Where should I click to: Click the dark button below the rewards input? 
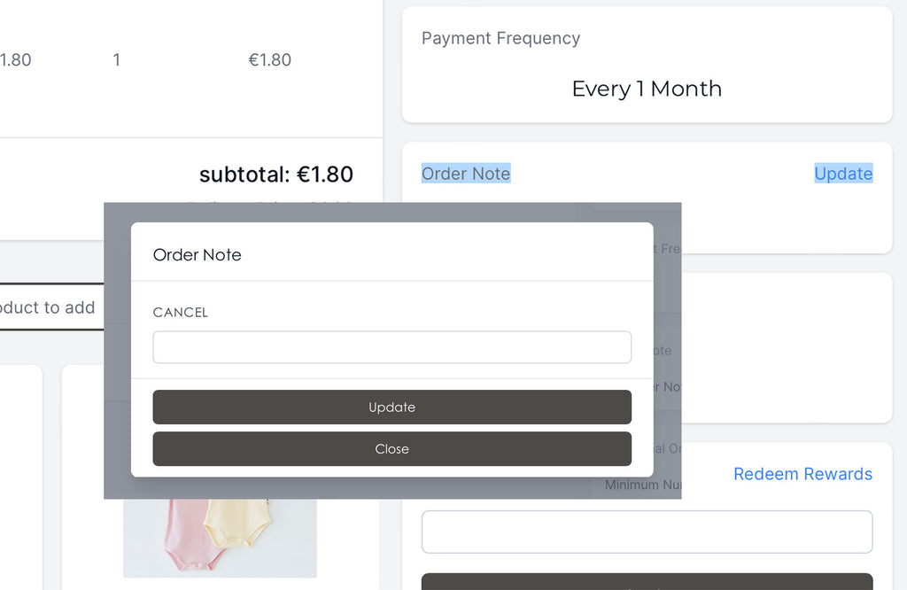pos(647,581)
